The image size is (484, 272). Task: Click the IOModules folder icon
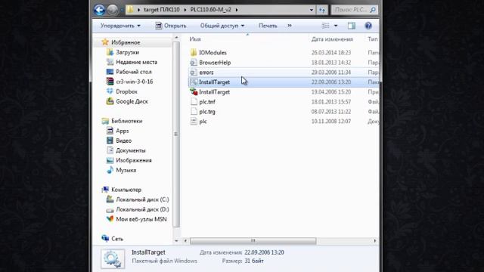tap(194, 52)
